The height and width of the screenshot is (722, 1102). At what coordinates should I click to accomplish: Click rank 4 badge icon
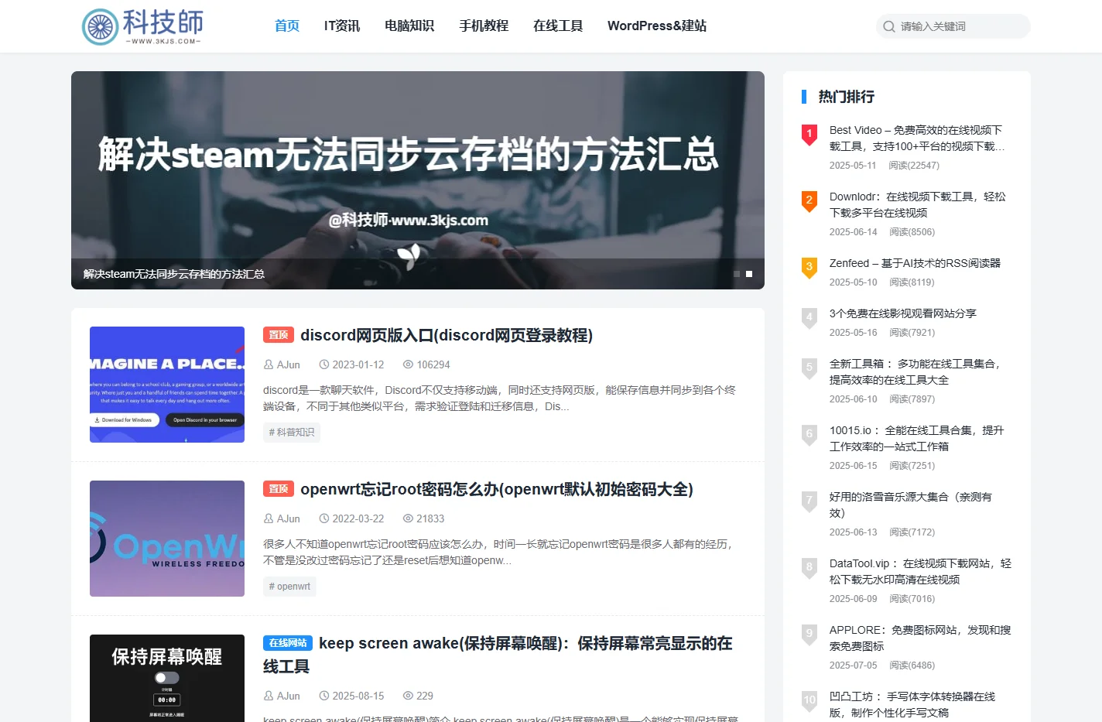point(809,318)
